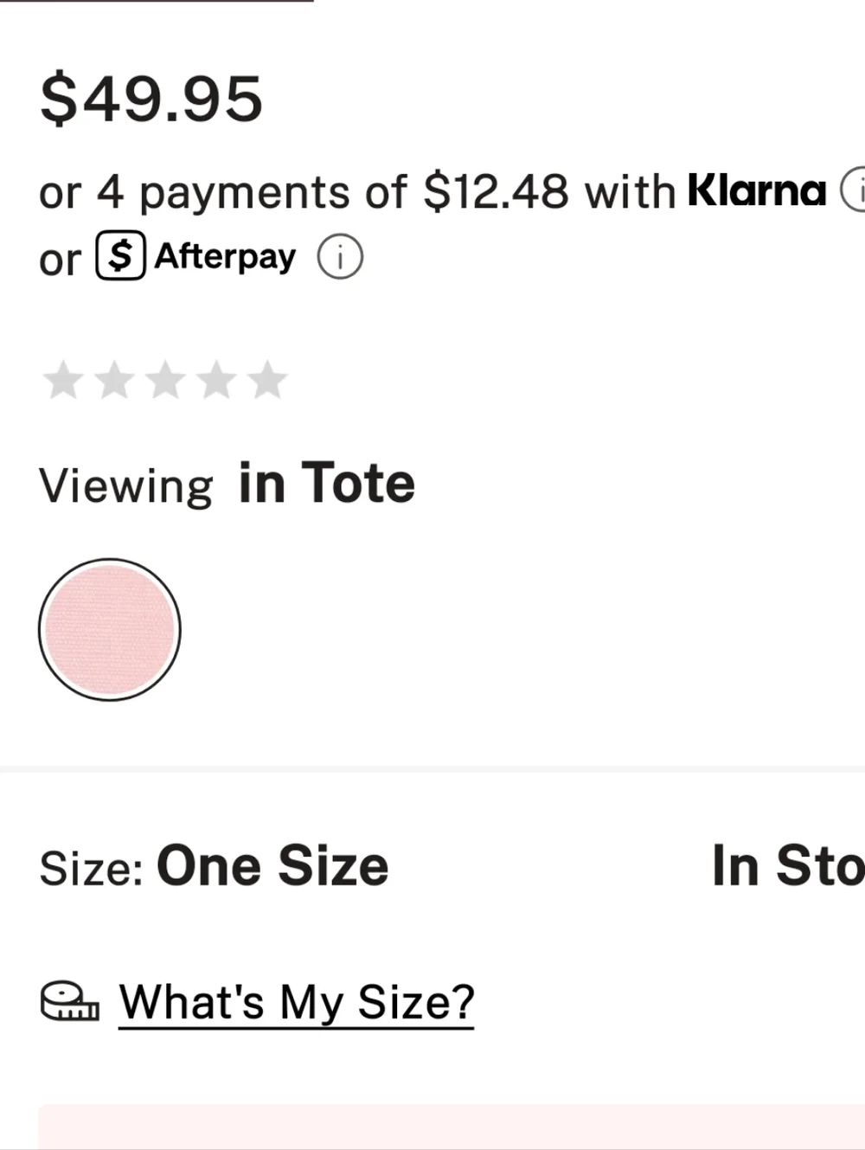Click the fifth rating star
865x1150 pixels.
tap(268, 381)
